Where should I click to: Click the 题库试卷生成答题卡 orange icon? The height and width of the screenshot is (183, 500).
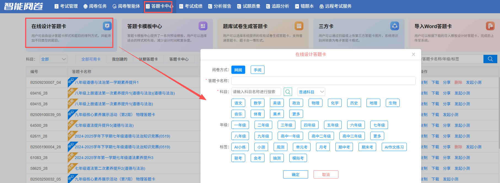pos(299,26)
